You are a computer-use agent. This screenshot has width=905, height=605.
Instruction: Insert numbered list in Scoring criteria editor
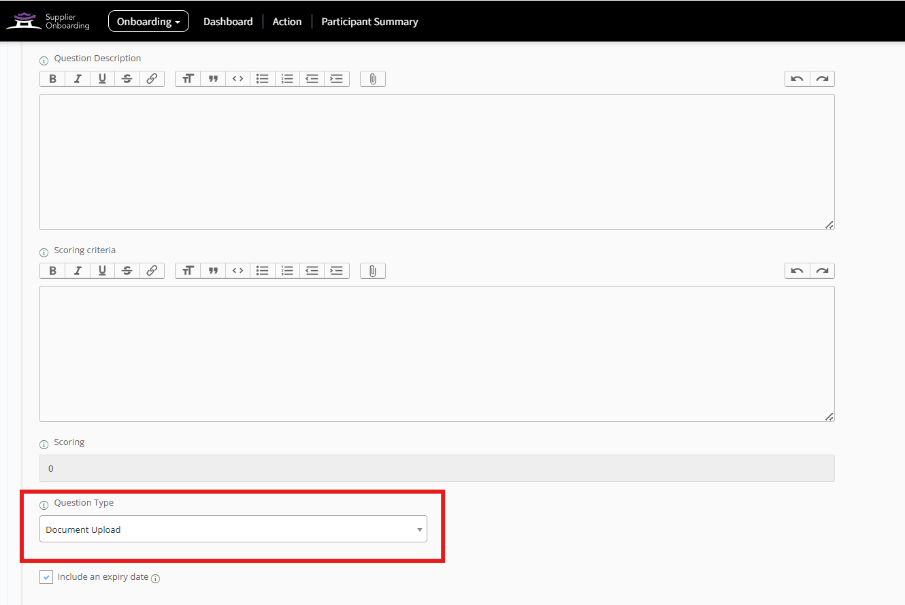287,271
